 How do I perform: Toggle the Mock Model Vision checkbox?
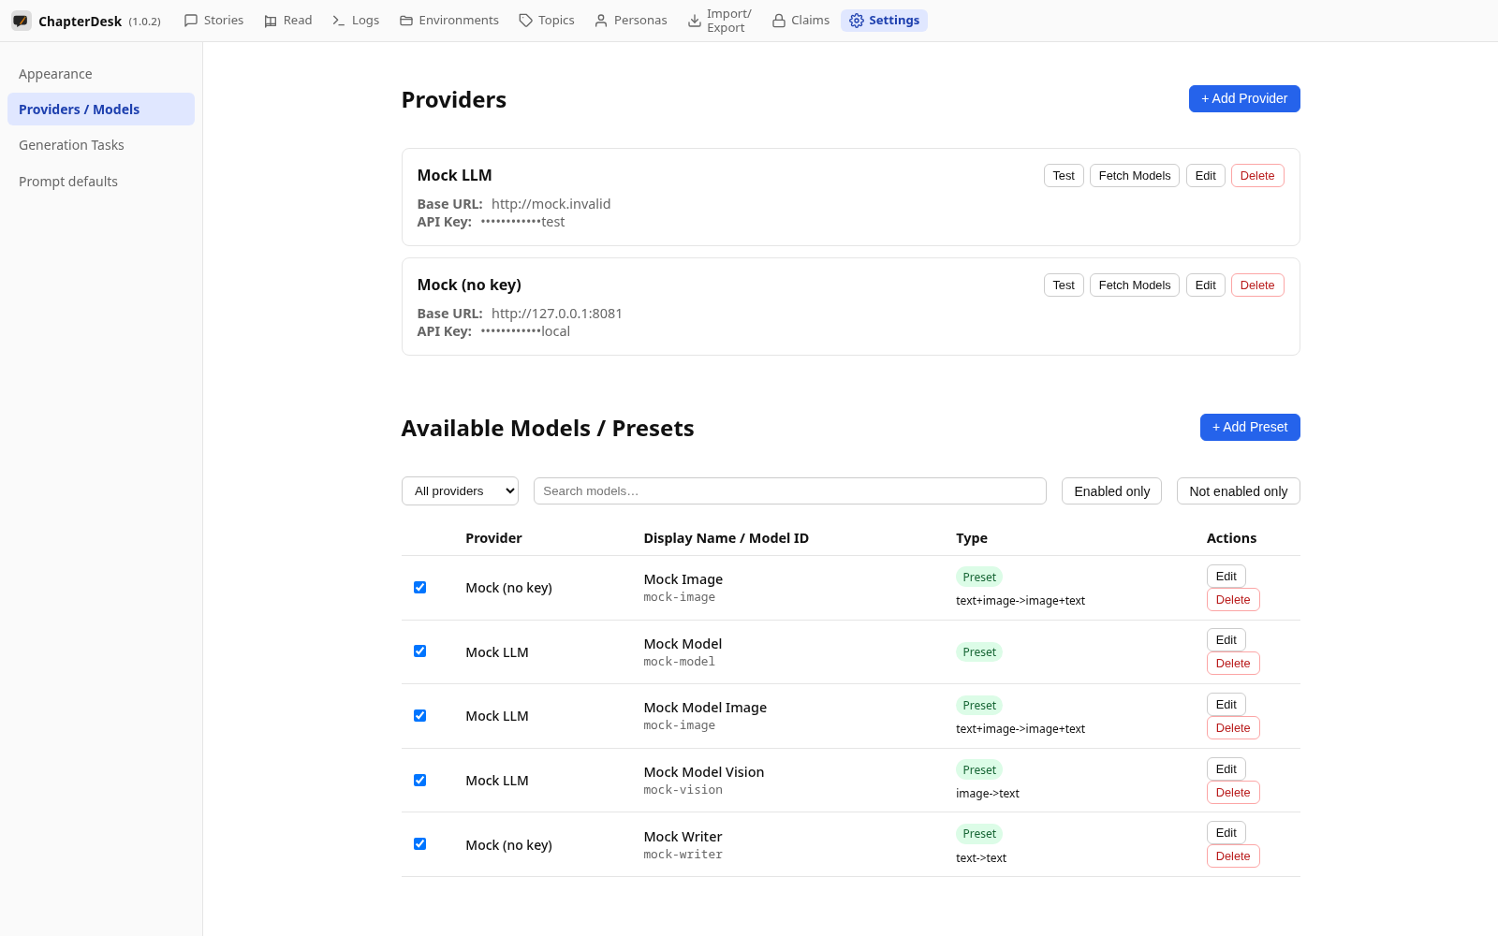coord(419,780)
